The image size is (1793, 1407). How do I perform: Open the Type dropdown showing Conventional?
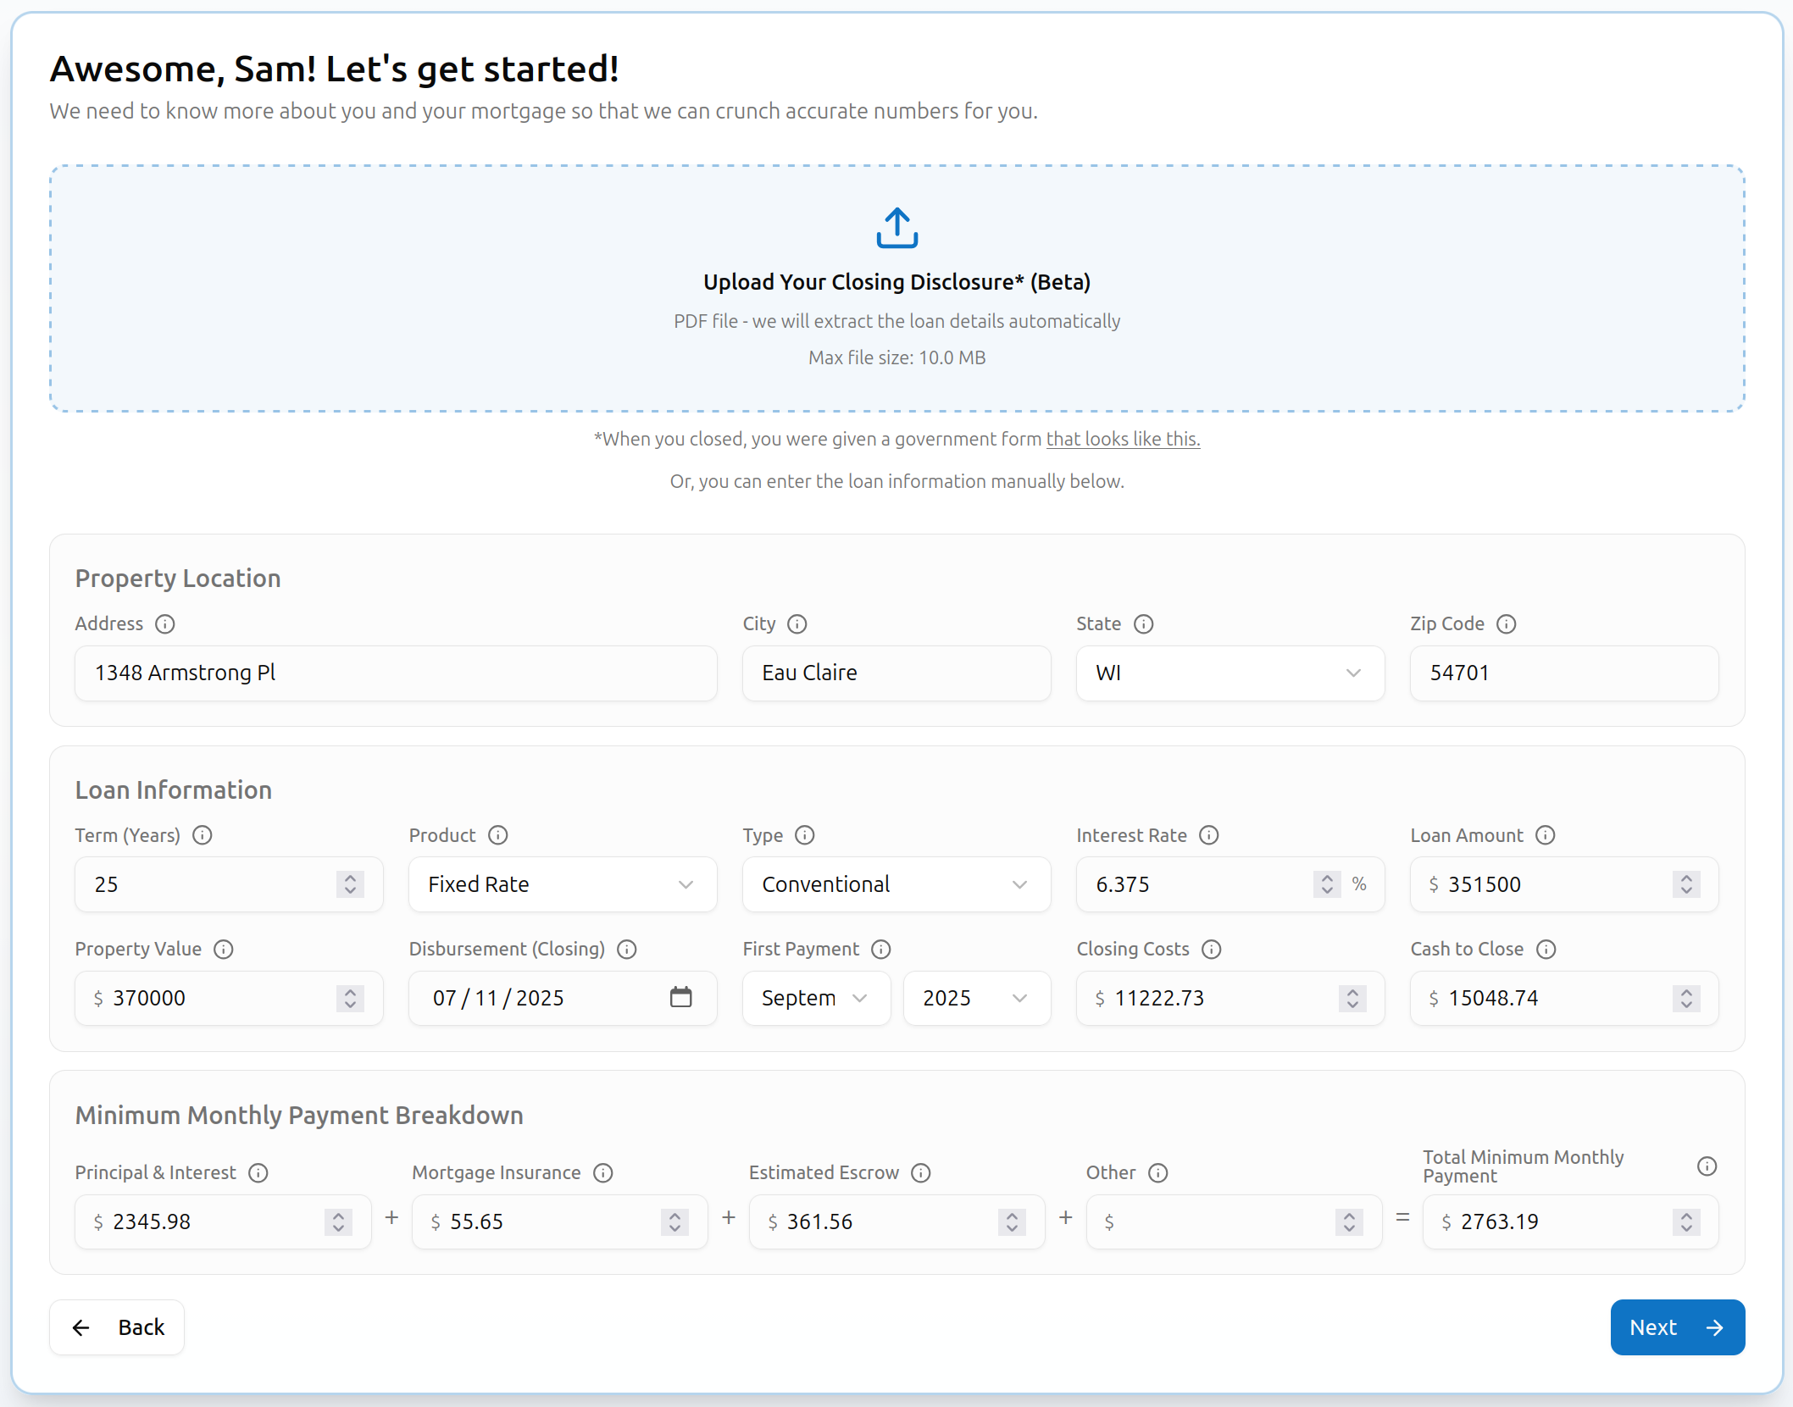tap(896, 884)
